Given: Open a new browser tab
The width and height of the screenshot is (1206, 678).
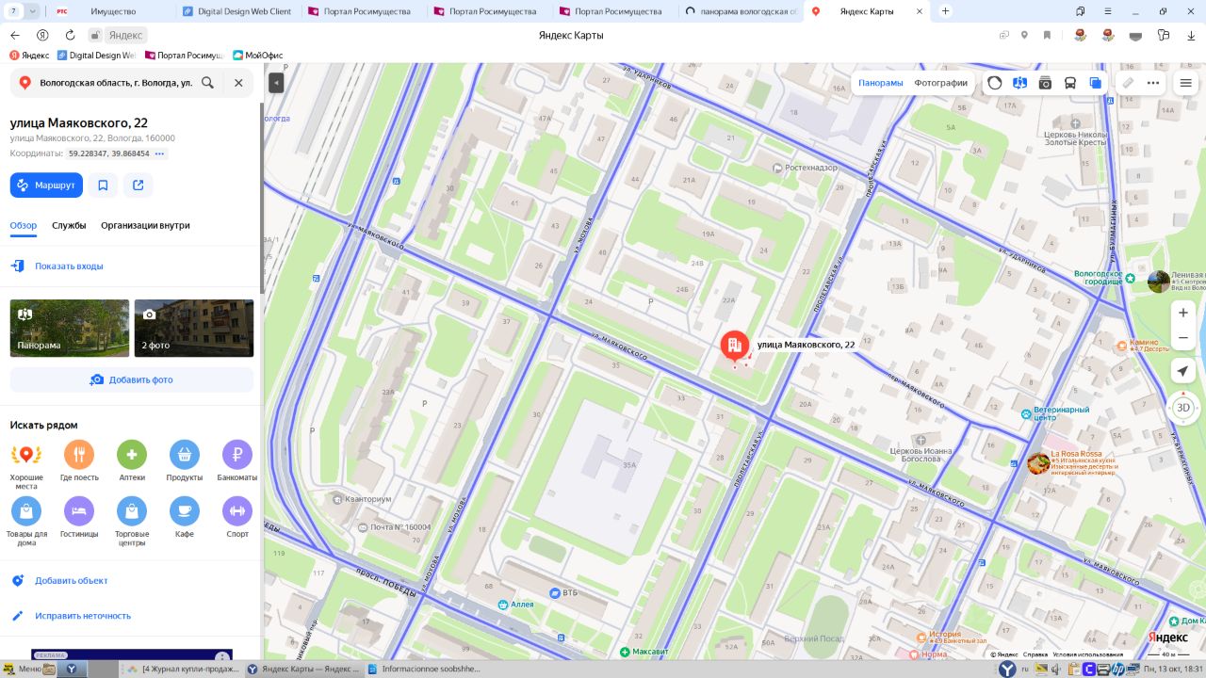Looking at the screenshot, I should (945, 11).
